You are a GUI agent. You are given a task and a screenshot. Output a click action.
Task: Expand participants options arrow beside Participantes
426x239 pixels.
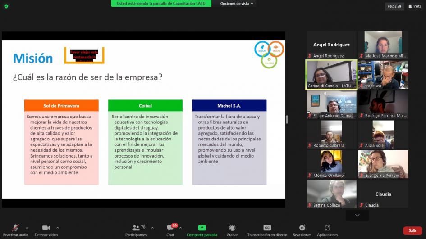(152, 228)
